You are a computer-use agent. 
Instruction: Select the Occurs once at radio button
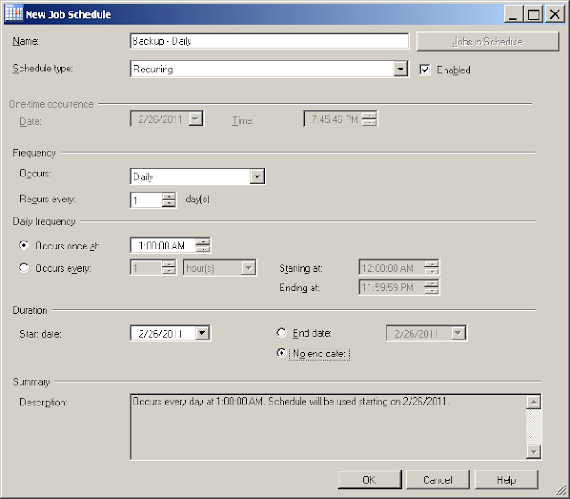(x=24, y=246)
